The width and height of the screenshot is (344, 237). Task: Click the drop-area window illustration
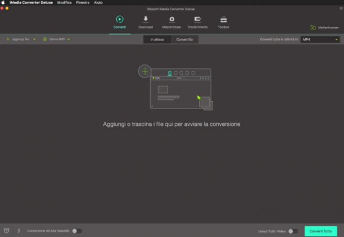181,89
